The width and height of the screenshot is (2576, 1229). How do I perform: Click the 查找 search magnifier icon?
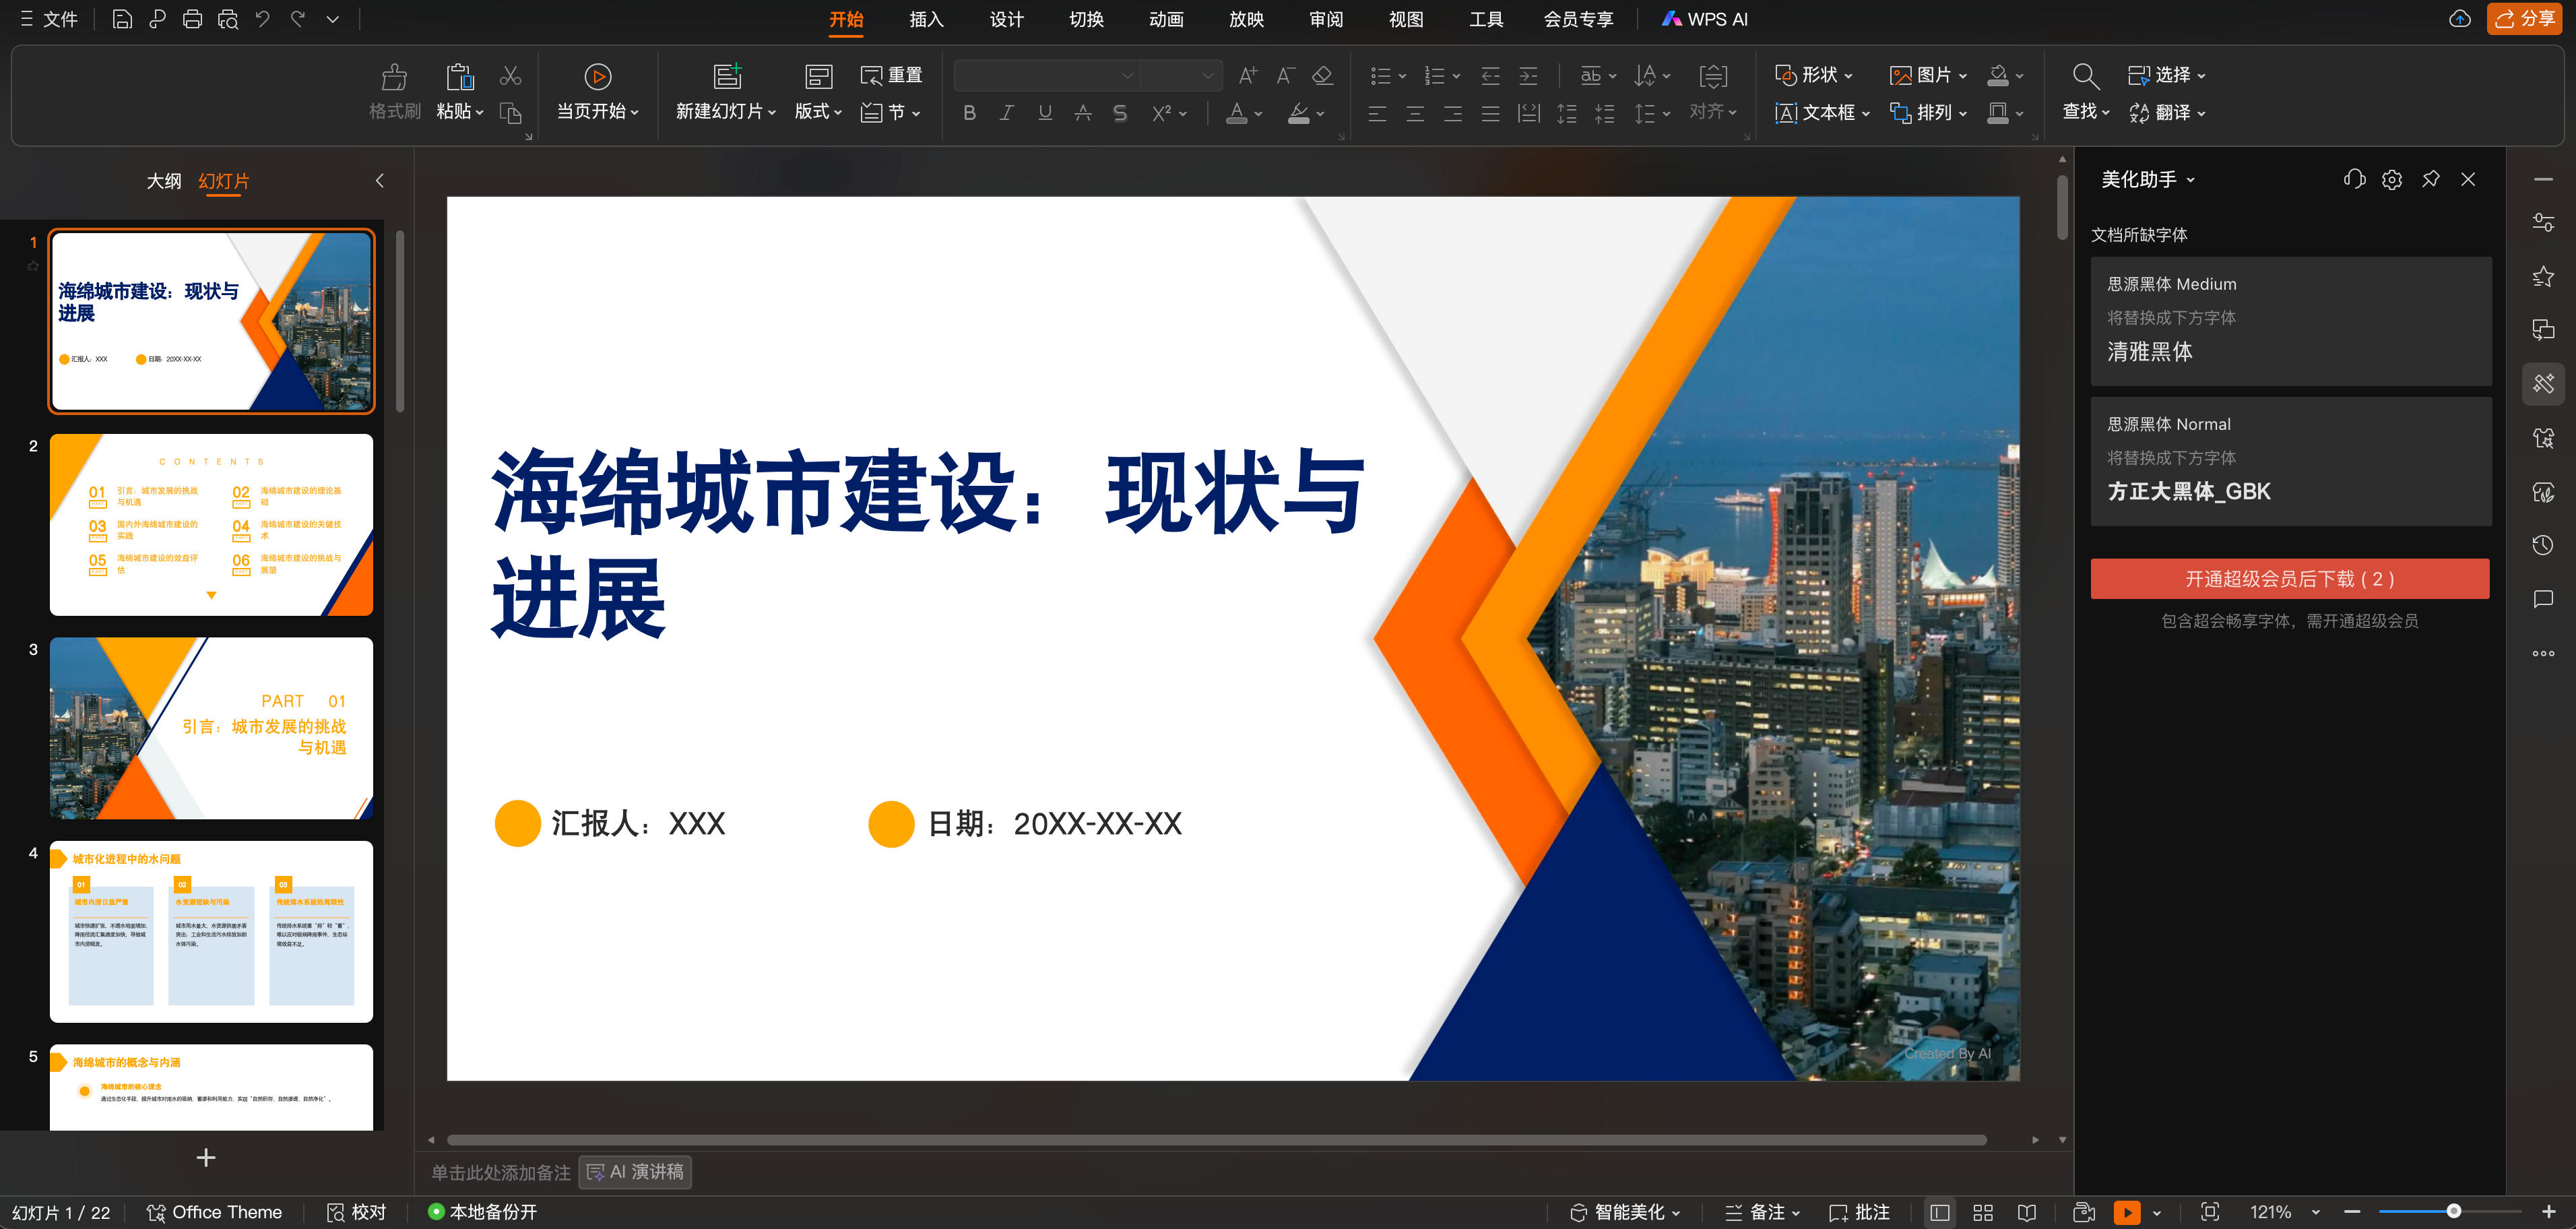point(2085,76)
